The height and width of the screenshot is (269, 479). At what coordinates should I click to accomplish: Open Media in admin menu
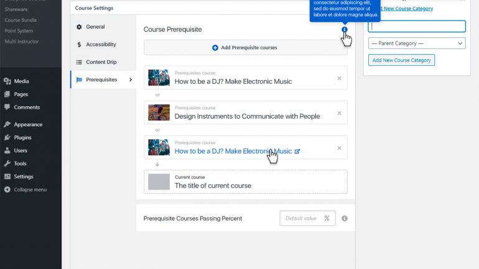coord(21,81)
